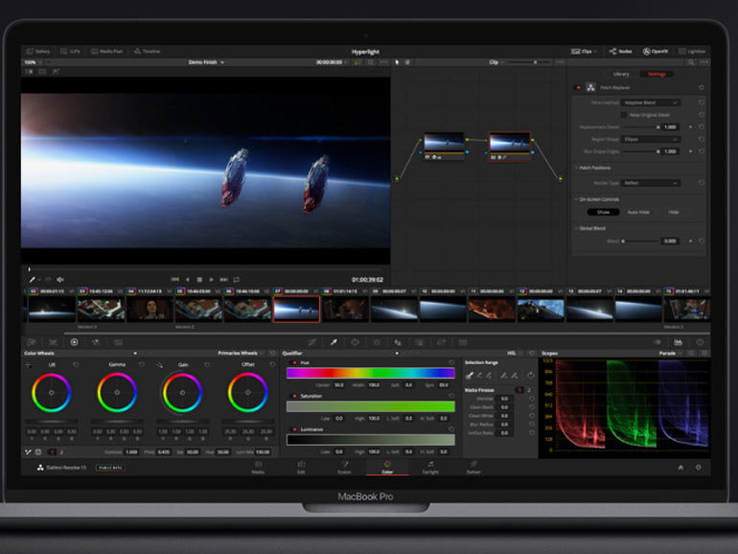Open the Qualifier HSL mode dropdown
Viewport: 738px width, 554px height.
[514, 353]
